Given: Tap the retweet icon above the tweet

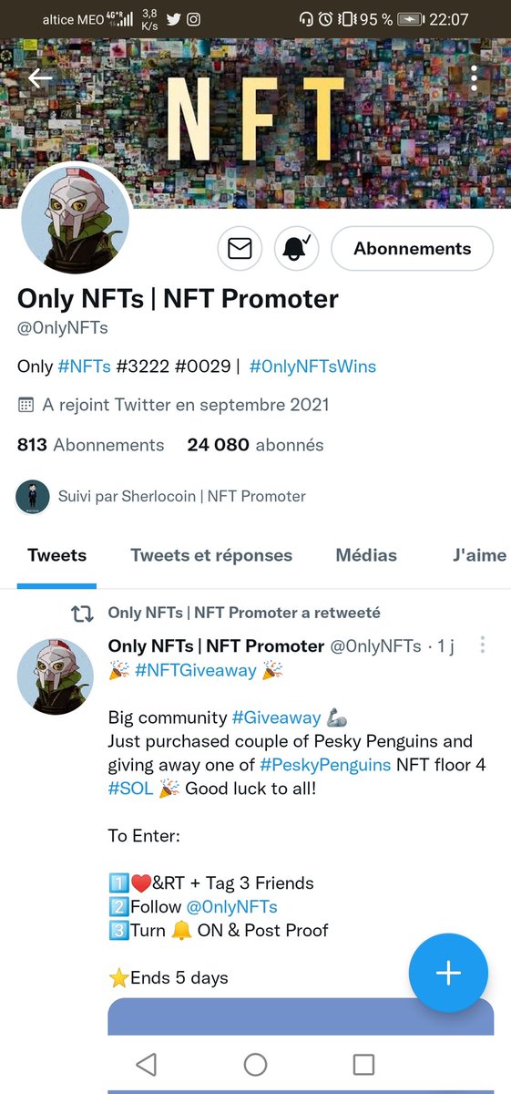Looking at the screenshot, I should point(82,614).
